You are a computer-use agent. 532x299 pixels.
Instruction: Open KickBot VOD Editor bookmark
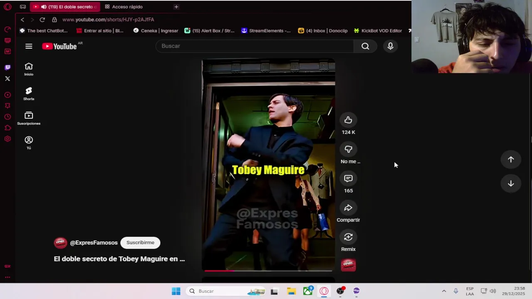coord(378,31)
